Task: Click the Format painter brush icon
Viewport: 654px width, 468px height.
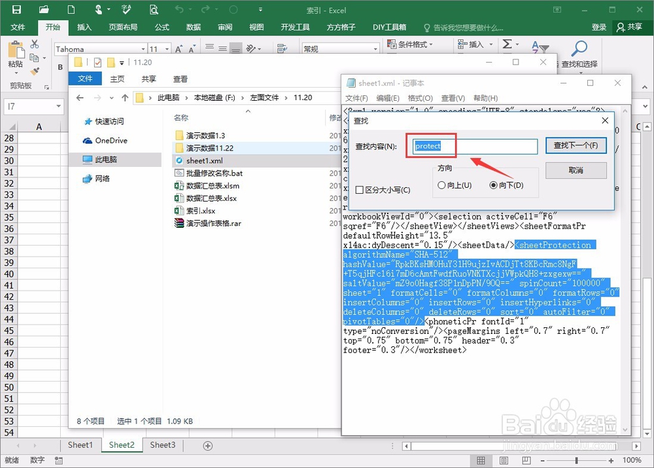Action: pos(35,71)
